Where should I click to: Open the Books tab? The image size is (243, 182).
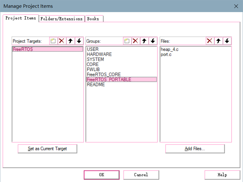[x=94, y=19]
